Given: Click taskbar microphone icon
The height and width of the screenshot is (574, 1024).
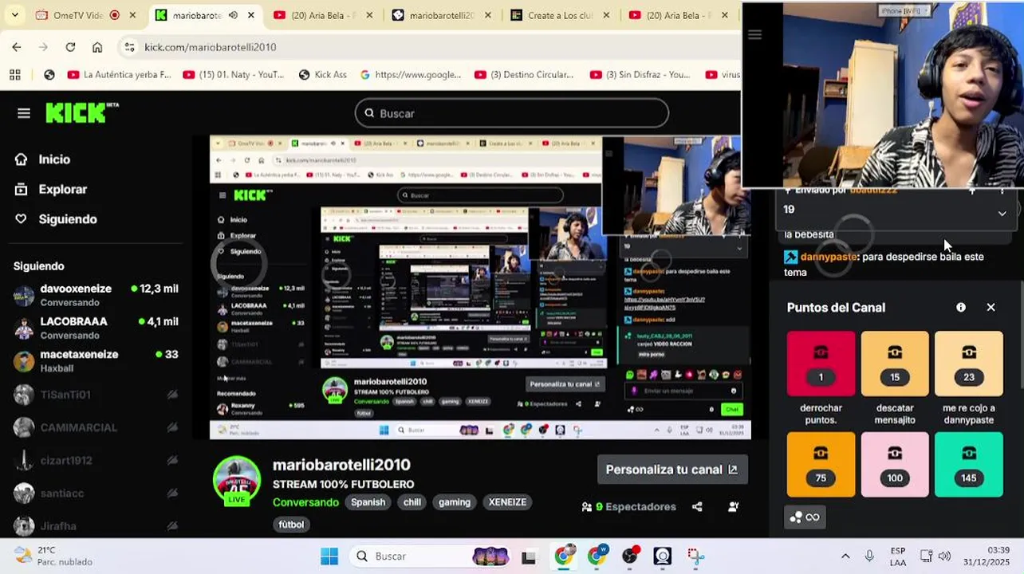Looking at the screenshot, I should tap(869, 556).
